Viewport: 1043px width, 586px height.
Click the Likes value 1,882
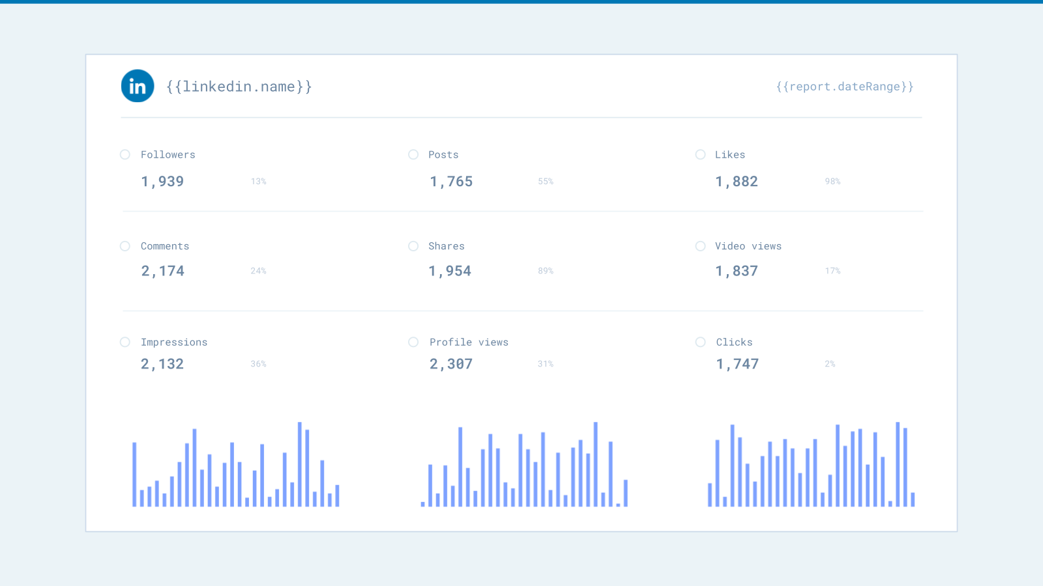click(x=737, y=182)
